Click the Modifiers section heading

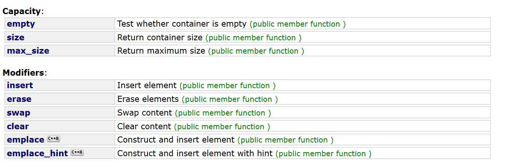coord(23,73)
